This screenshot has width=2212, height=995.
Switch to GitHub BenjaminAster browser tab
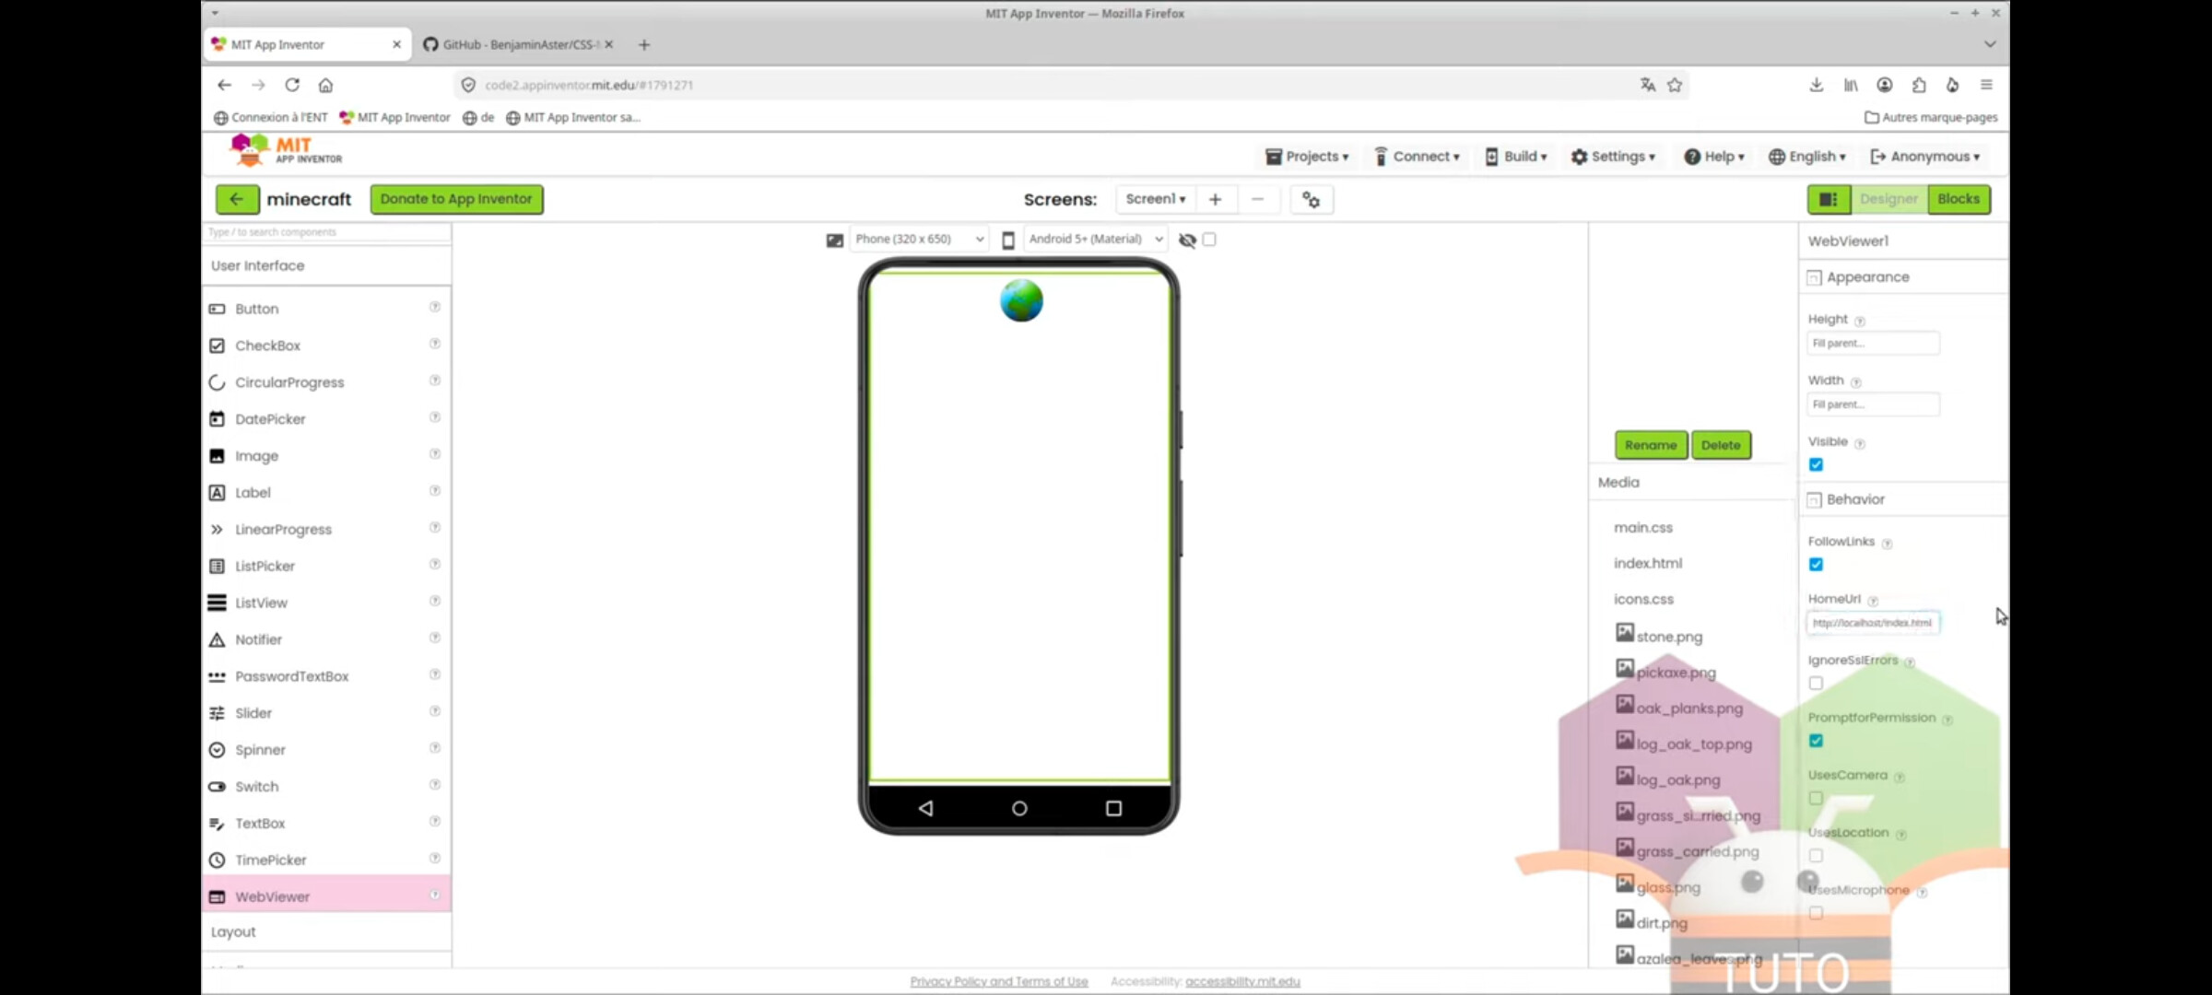pyautogui.click(x=518, y=44)
